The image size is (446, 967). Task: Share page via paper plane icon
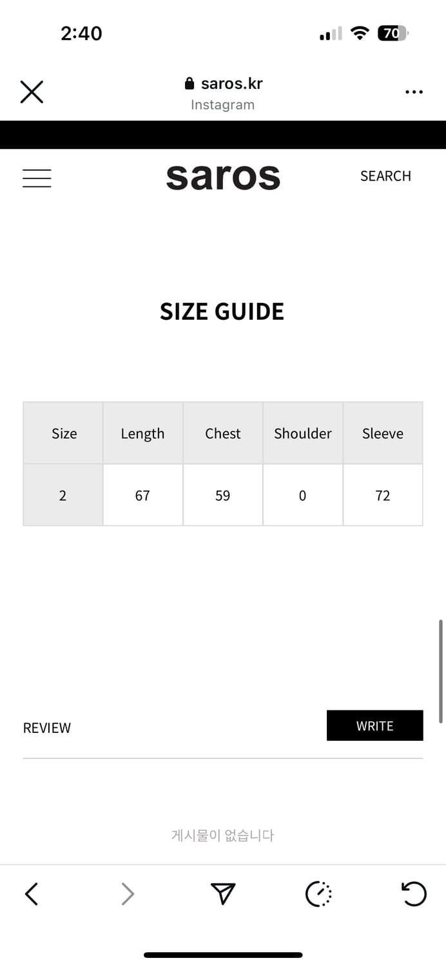[223, 894]
